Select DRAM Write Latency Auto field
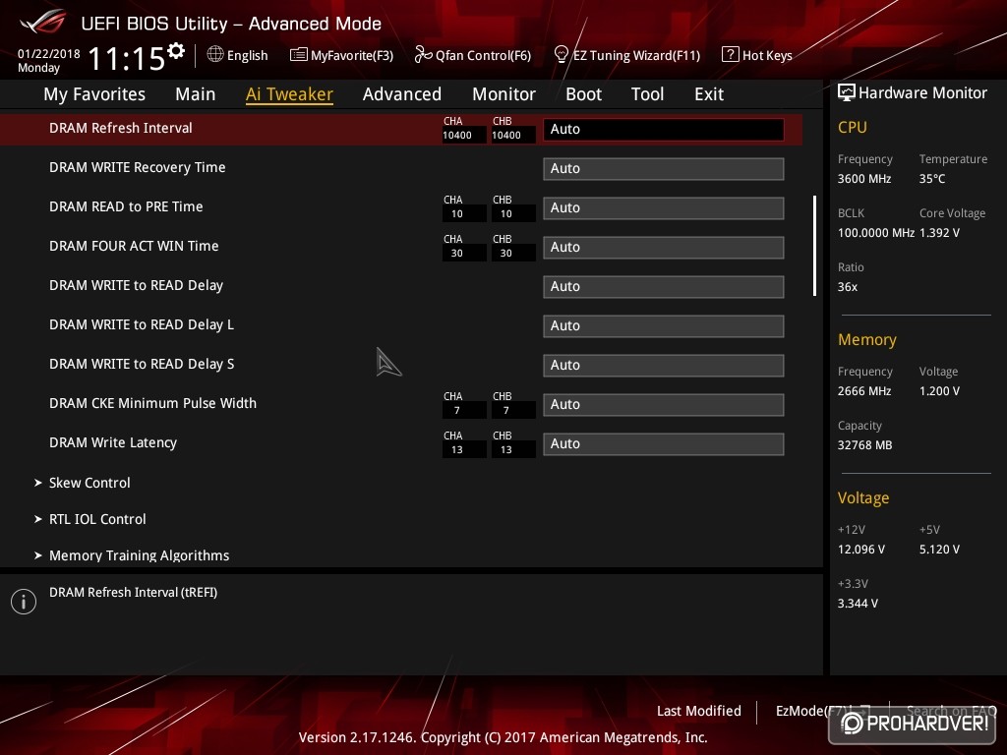The height and width of the screenshot is (755, 1007). (x=664, y=443)
